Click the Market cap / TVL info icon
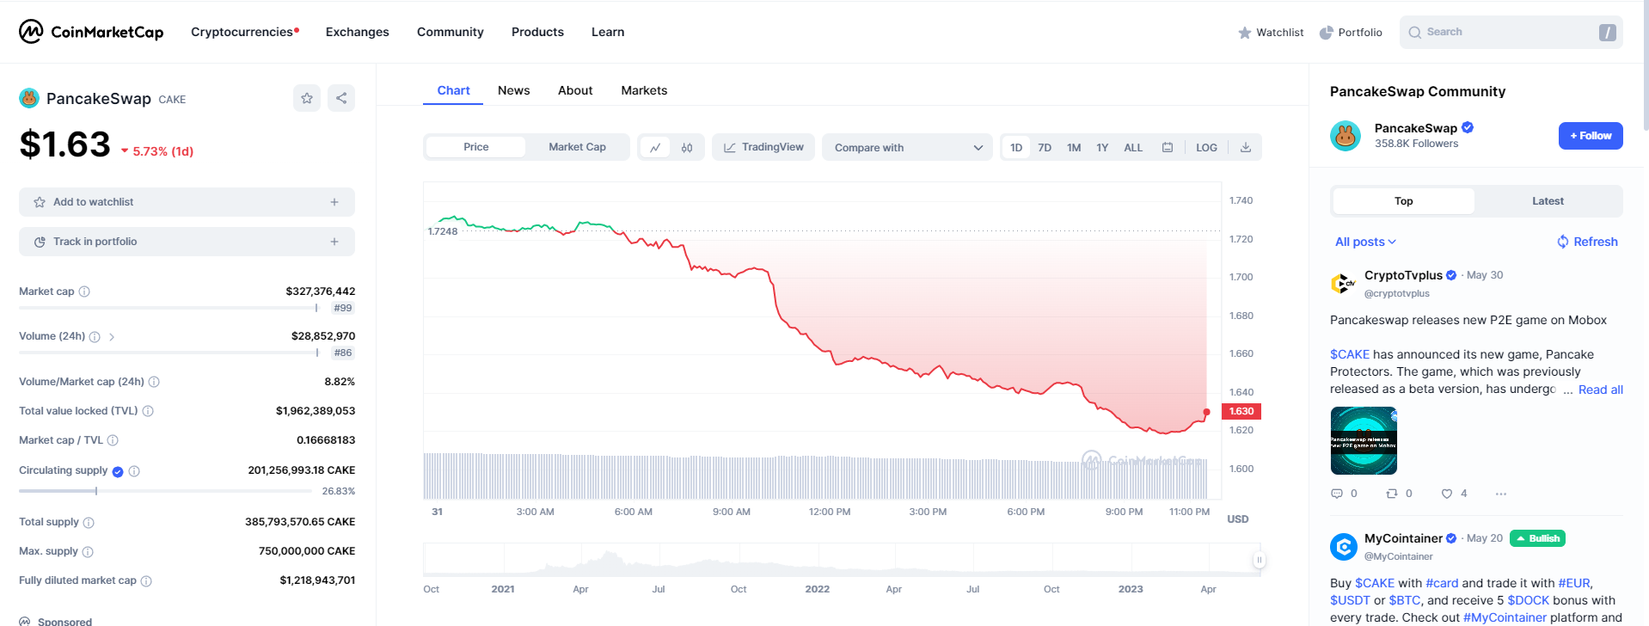The height and width of the screenshot is (626, 1649). [x=113, y=440]
